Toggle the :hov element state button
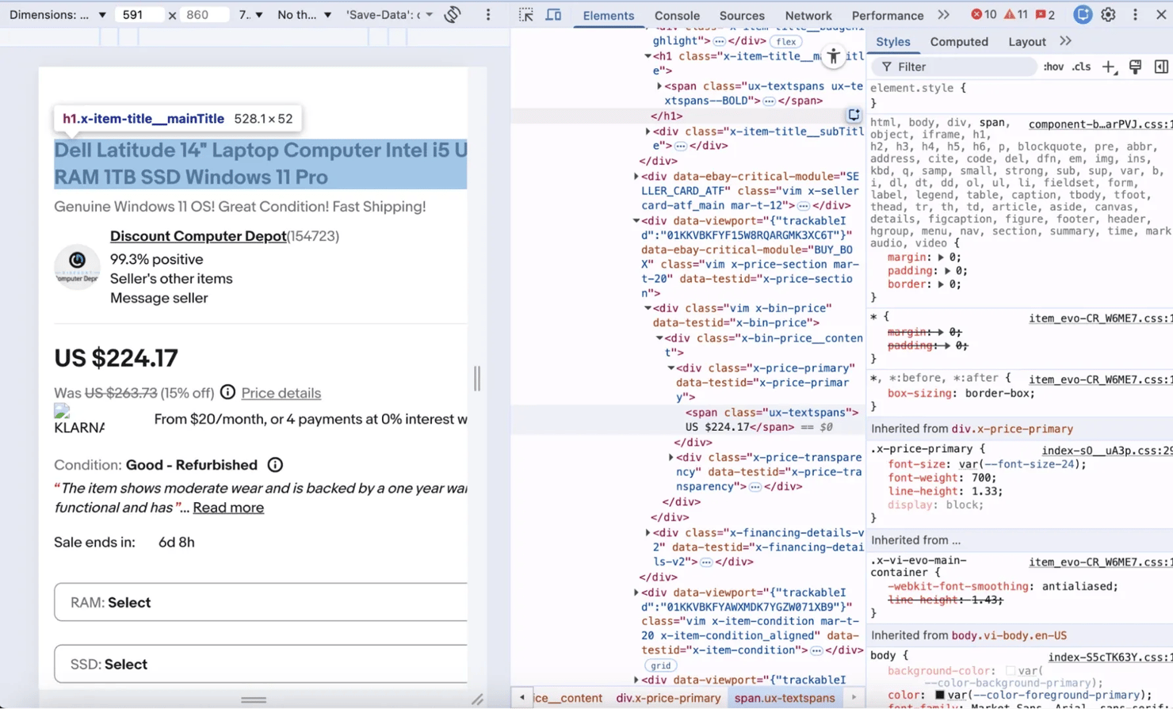The height and width of the screenshot is (709, 1173). pyautogui.click(x=1053, y=67)
